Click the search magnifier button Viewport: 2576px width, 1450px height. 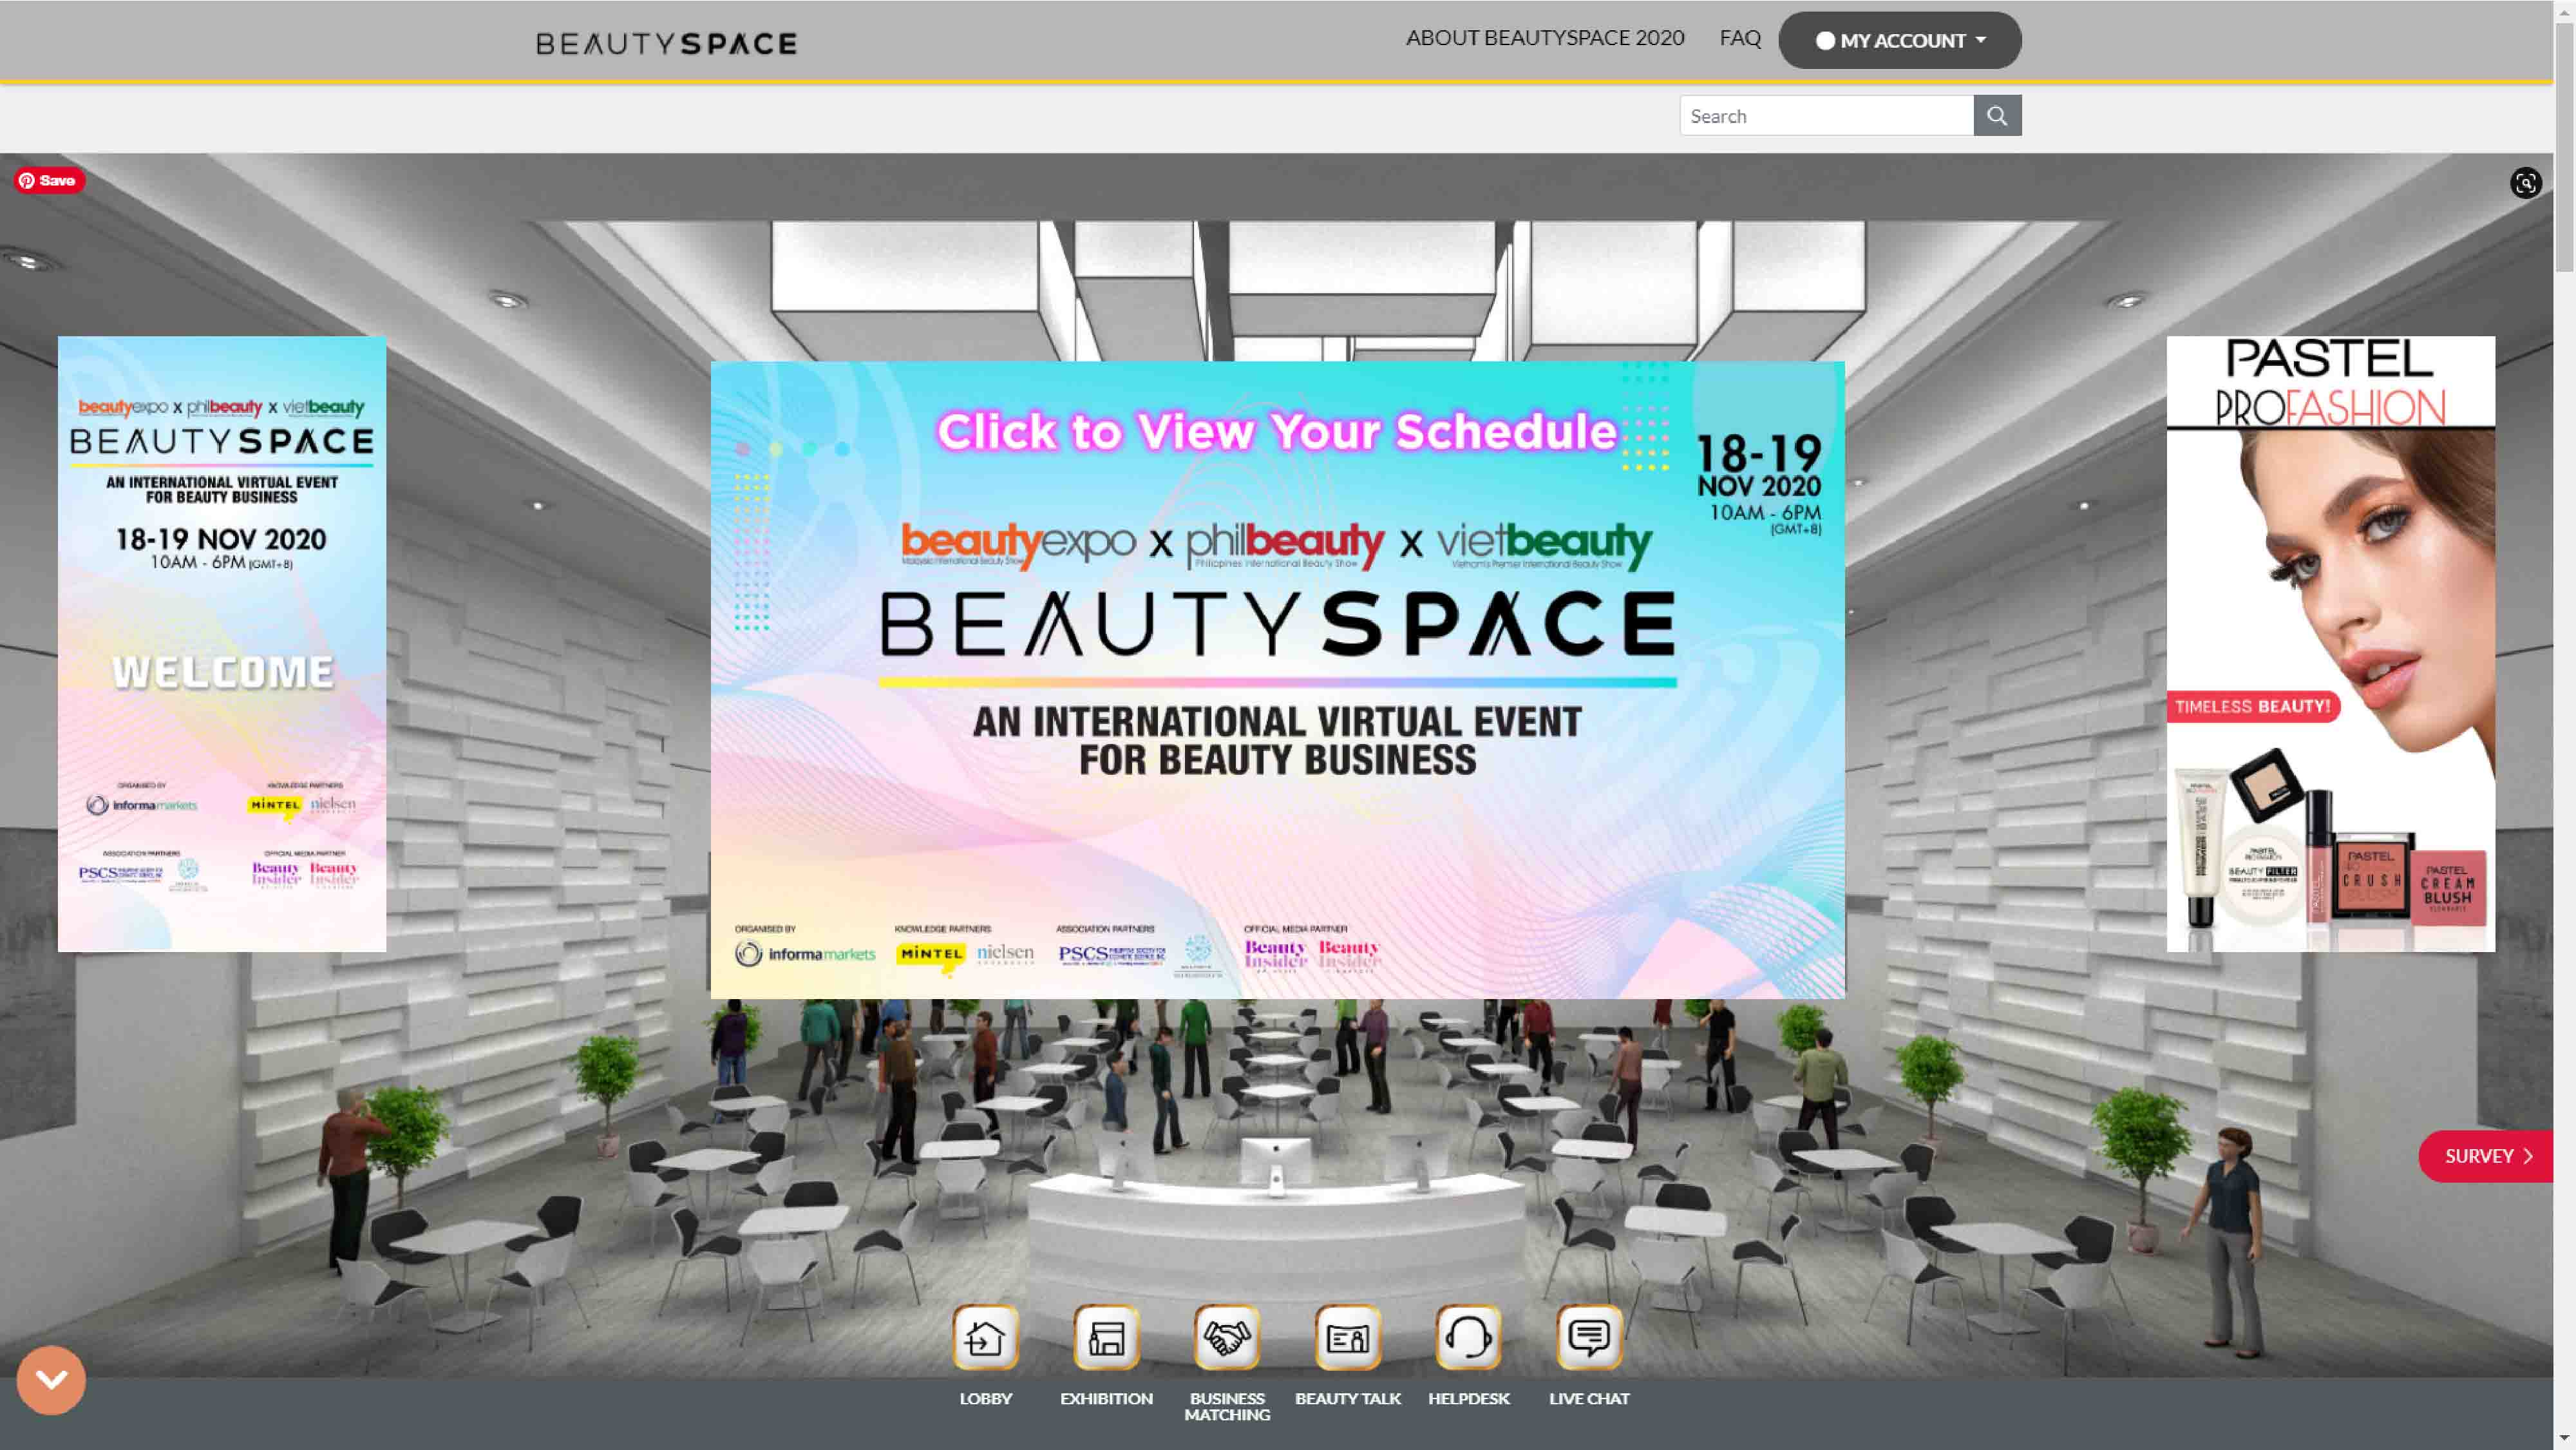(1997, 116)
